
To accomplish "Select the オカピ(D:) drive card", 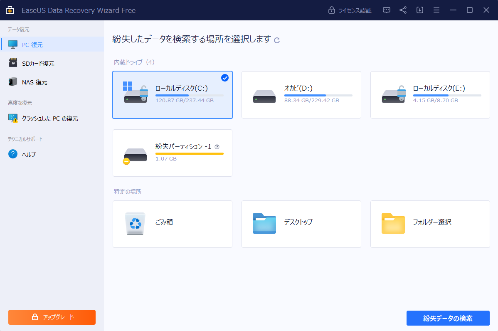I will click(301, 95).
